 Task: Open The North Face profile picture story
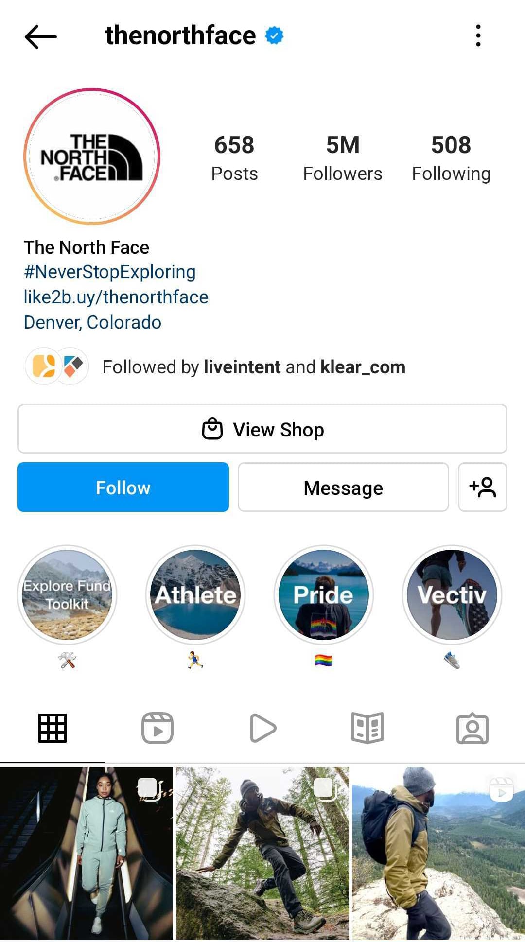pos(92,157)
